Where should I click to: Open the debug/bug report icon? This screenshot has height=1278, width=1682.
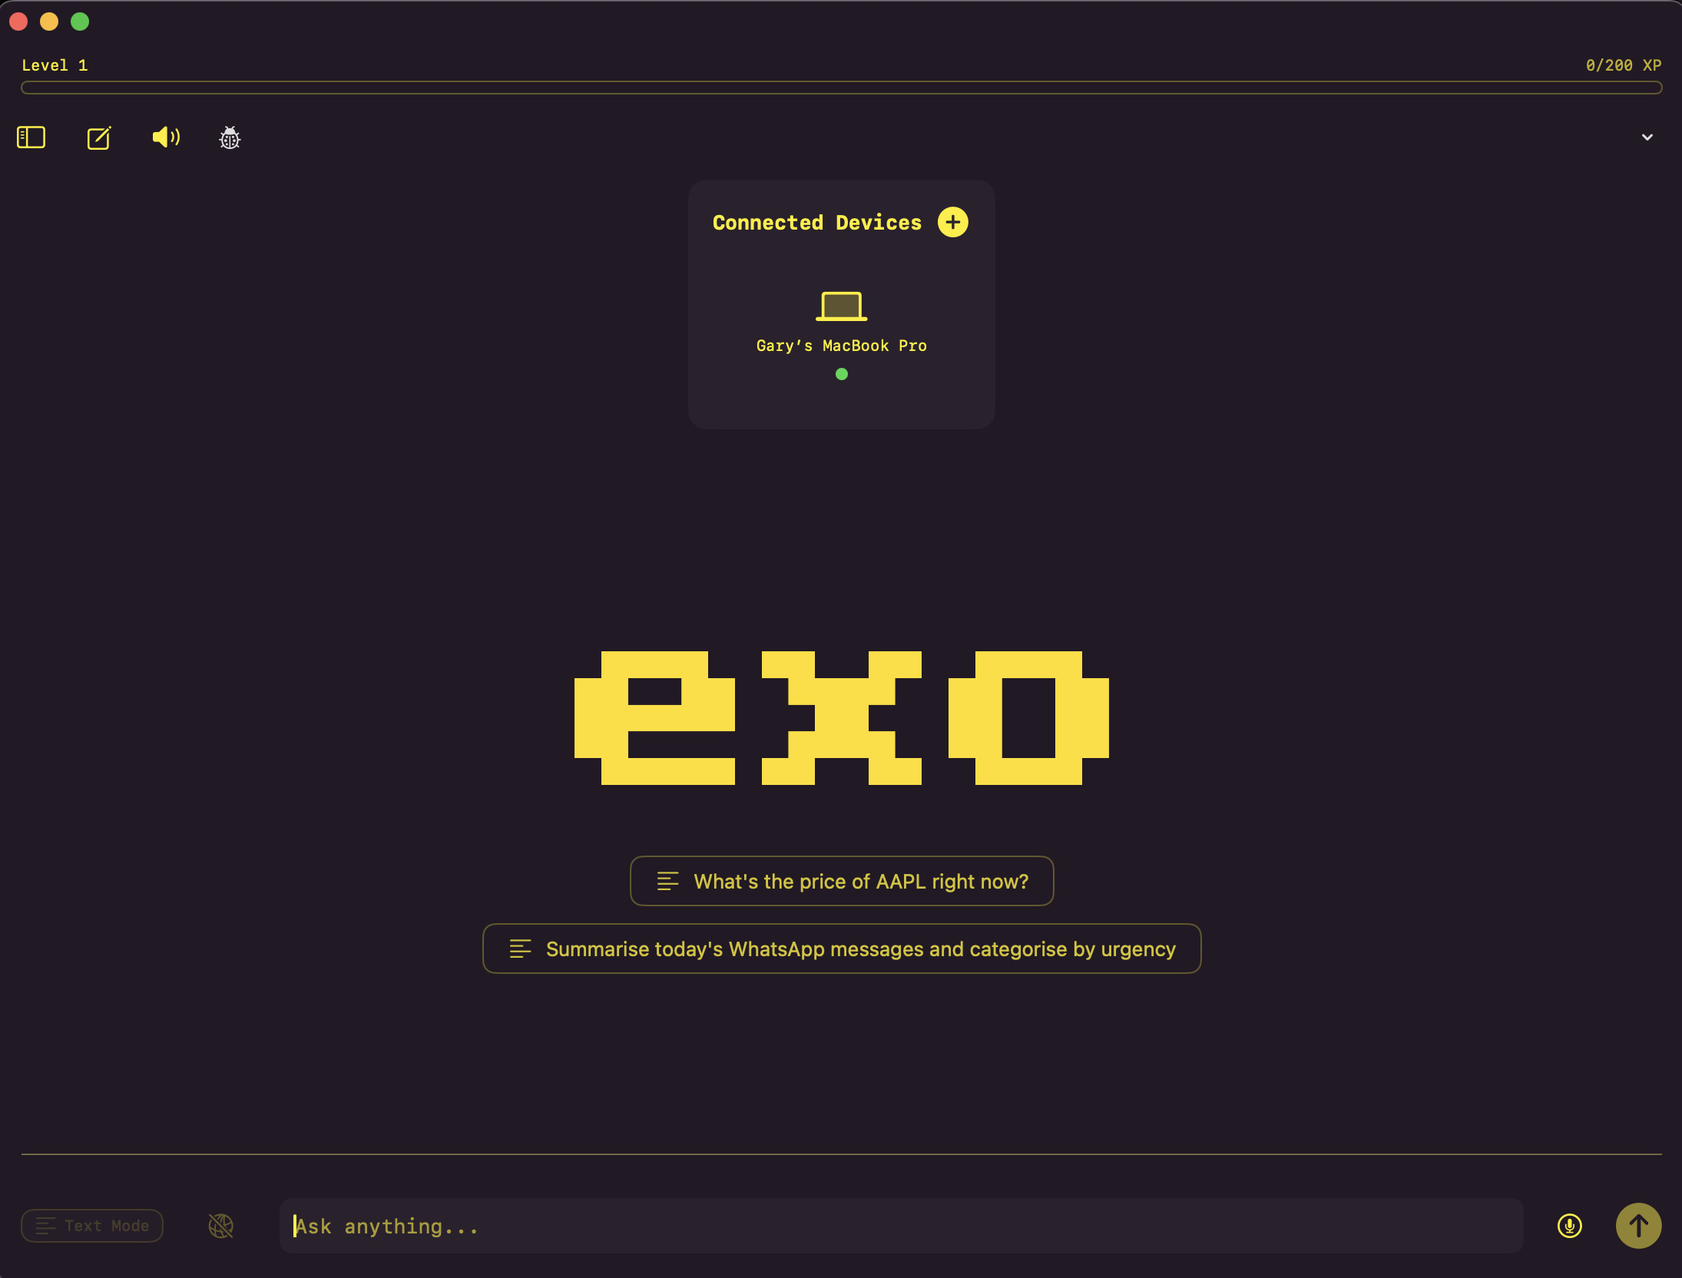coord(231,136)
